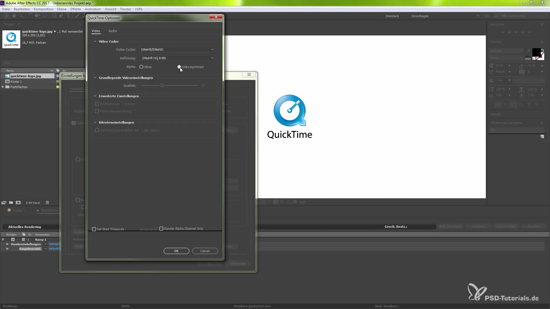Select the Standard workspace
Image resolution: width=550 pixels, height=309 pixels.
coord(392,16)
